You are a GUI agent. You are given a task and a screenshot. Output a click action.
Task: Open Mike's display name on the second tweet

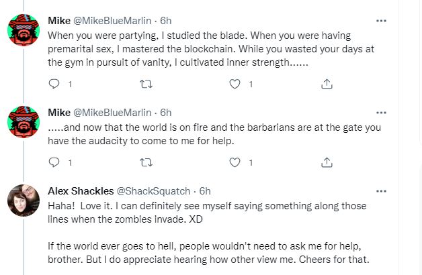click(59, 113)
